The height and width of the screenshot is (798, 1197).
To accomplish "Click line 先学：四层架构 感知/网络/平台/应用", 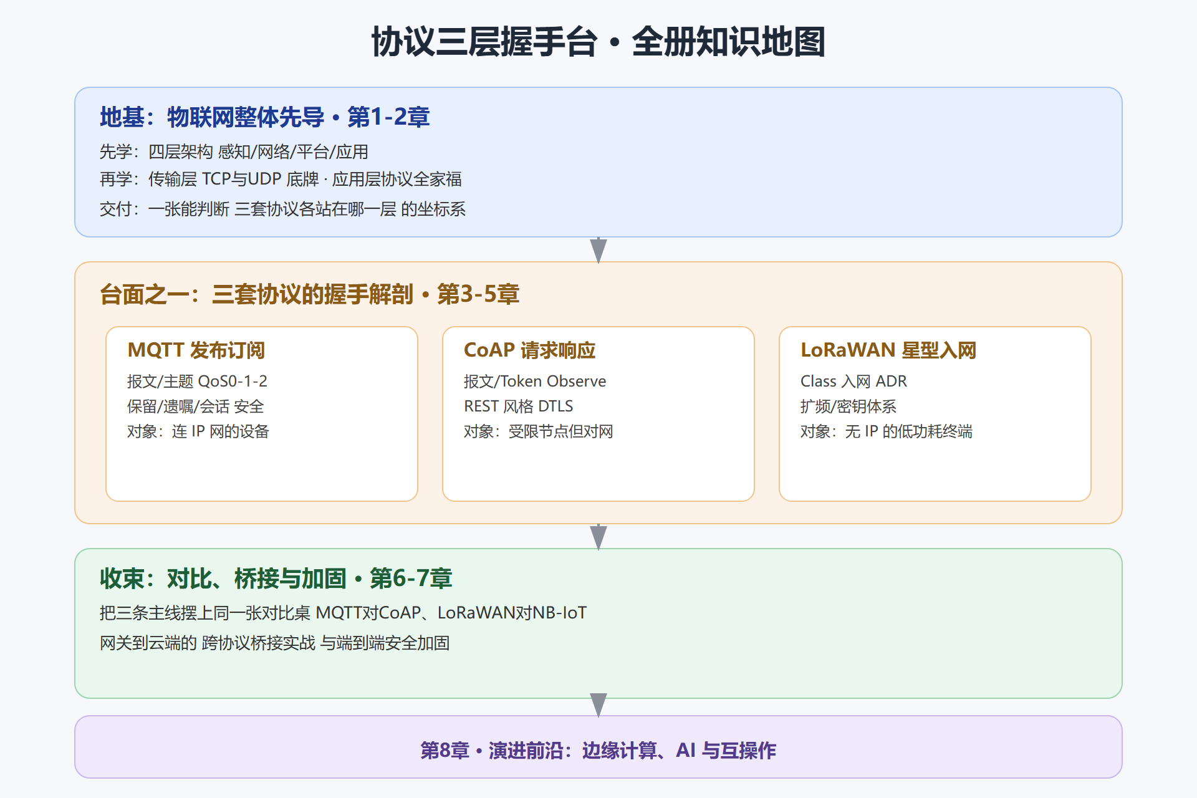I will (x=234, y=151).
